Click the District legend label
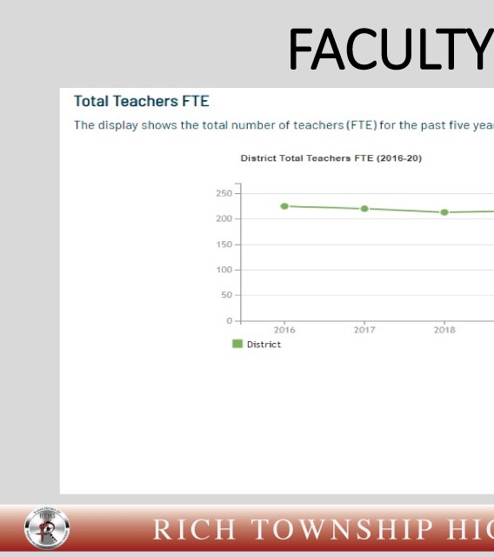 tap(264, 345)
